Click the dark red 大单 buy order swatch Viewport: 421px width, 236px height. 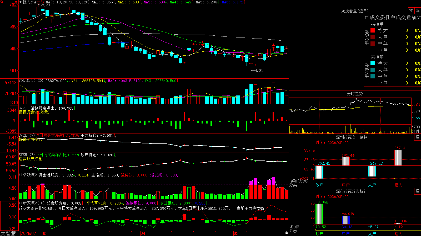(x=373, y=37)
